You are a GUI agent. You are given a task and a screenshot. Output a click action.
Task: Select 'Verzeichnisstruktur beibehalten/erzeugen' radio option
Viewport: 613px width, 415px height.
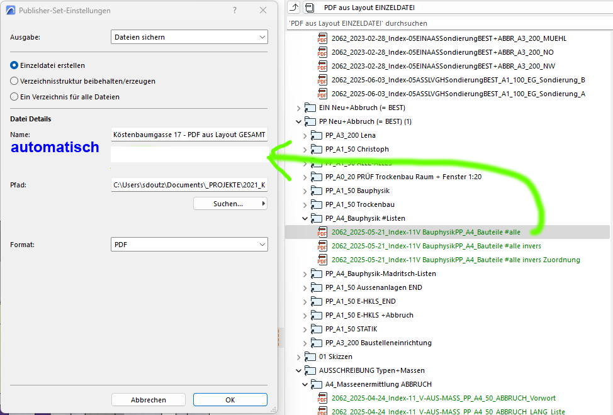click(x=14, y=81)
